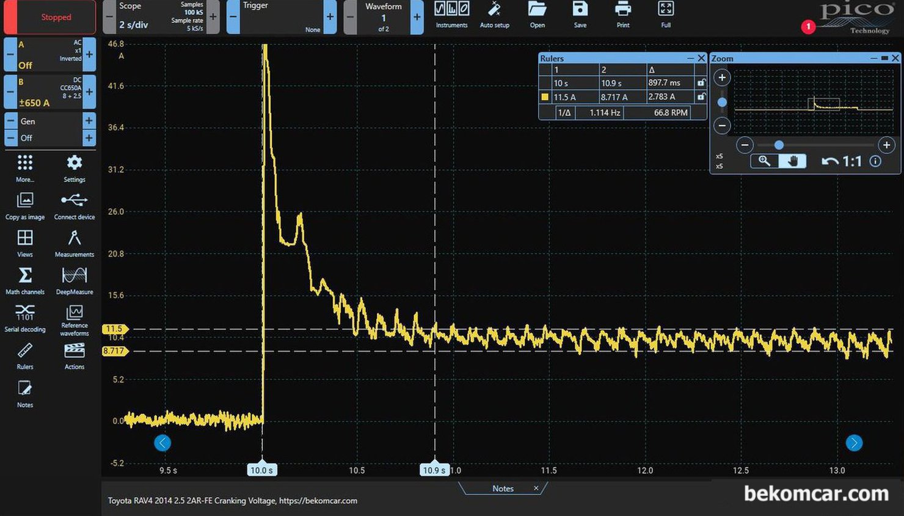Open the Notes tool in sidebar
Image resolution: width=904 pixels, height=516 pixels.
click(x=25, y=394)
